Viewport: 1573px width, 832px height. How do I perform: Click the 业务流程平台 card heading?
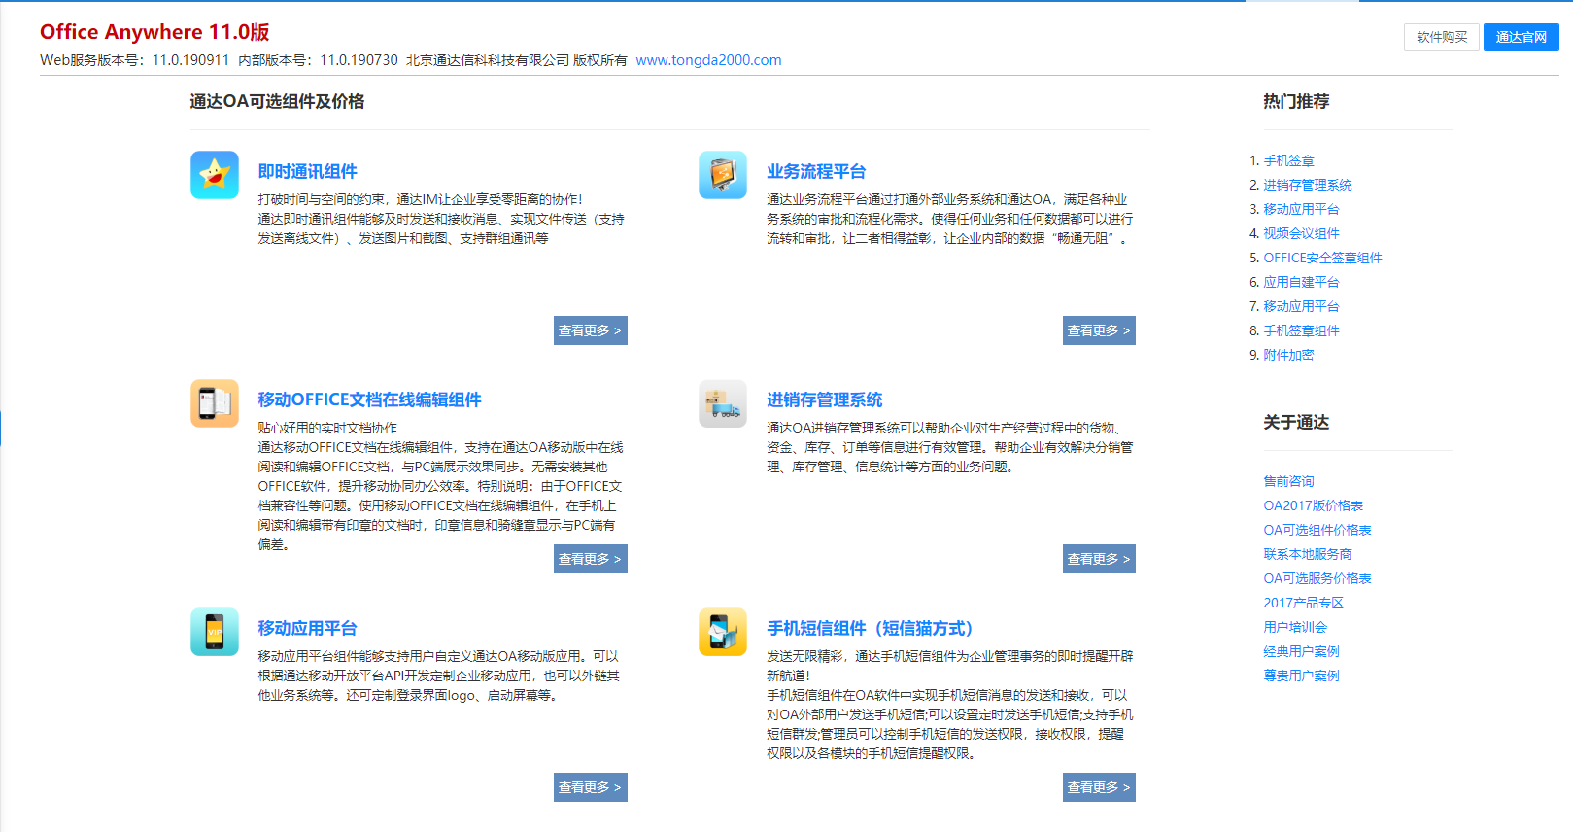(x=816, y=171)
